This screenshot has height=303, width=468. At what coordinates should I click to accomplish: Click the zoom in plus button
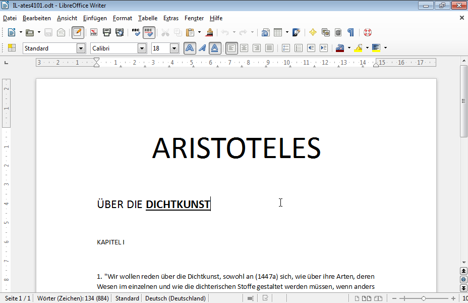point(453,298)
